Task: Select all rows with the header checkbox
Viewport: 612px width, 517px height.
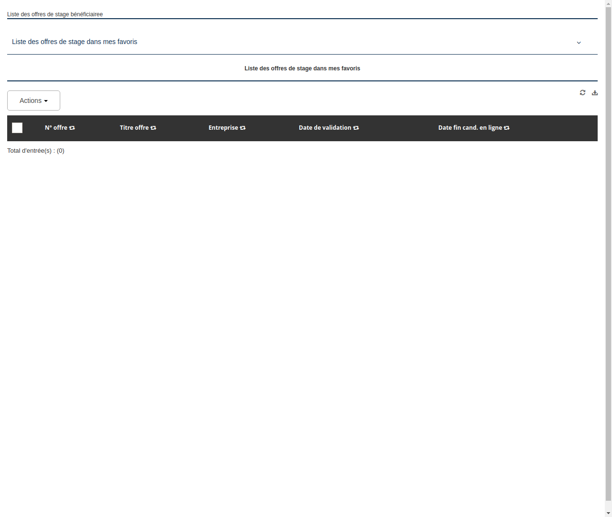Action: coord(17,128)
